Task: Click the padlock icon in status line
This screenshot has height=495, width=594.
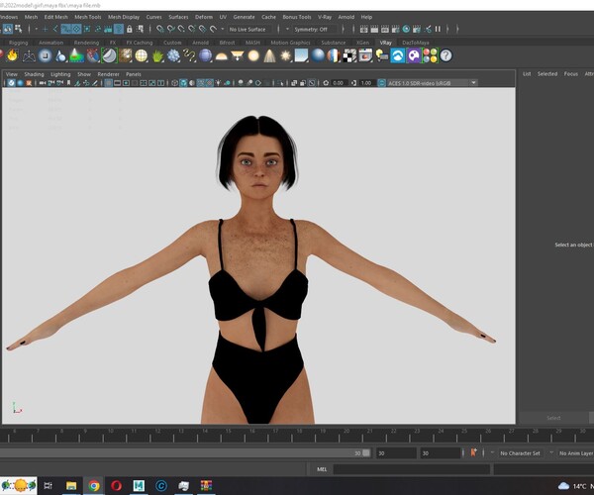Action: (129, 29)
